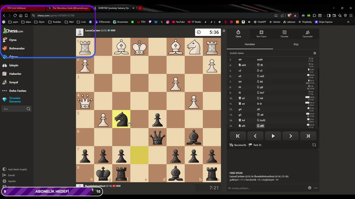The height and width of the screenshot is (199, 355).
Task: Open the Youtube bookmarks folder
Action: (54, 22)
